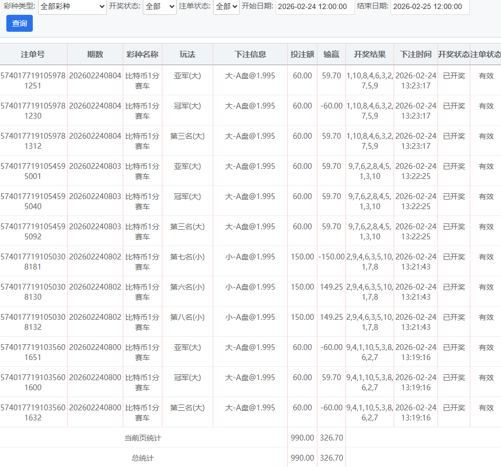Expand the 注单状态 dropdown
The width and height of the screenshot is (501, 467).
226,7
